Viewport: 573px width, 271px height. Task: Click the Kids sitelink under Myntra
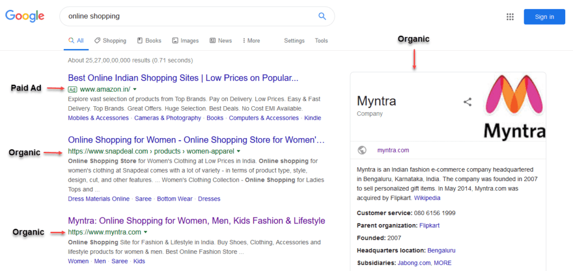coord(139,261)
